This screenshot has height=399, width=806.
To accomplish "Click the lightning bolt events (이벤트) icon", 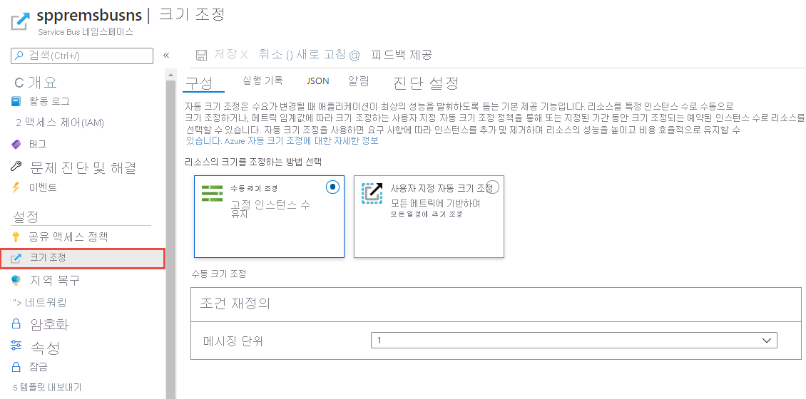I will click(x=17, y=188).
